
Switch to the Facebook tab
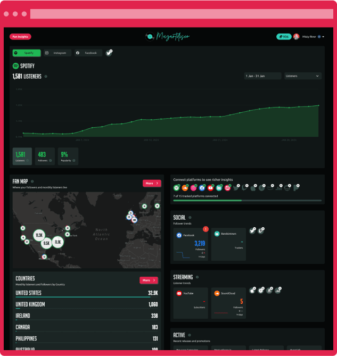[x=88, y=53]
